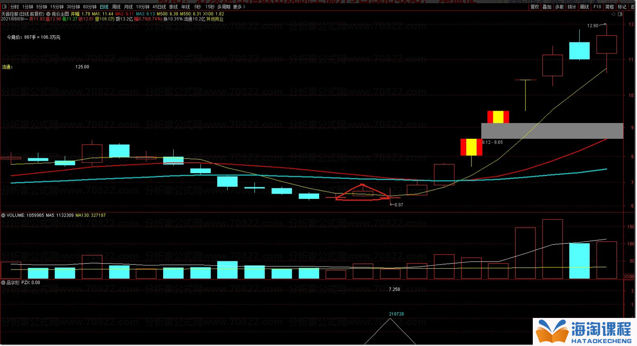Click the 多股 multi-stock button
The height and width of the screenshot is (346, 637).
click(x=560, y=7)
